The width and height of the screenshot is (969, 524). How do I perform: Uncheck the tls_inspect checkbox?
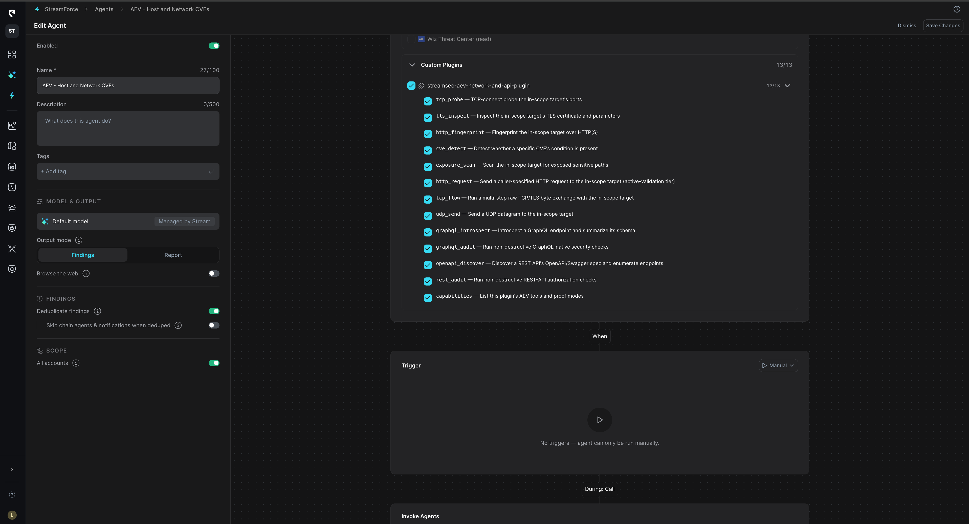point(428,118)
